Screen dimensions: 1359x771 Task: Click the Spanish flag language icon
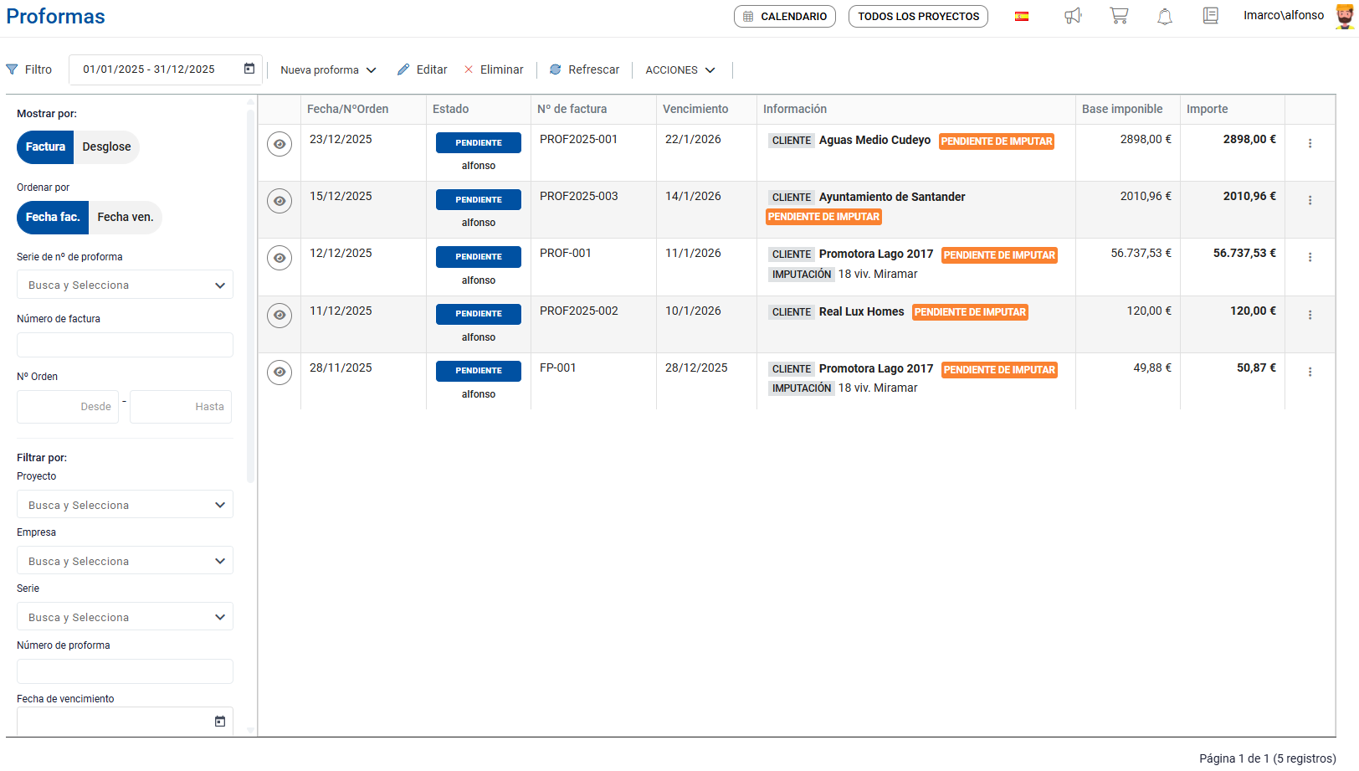coord(1022,16)
